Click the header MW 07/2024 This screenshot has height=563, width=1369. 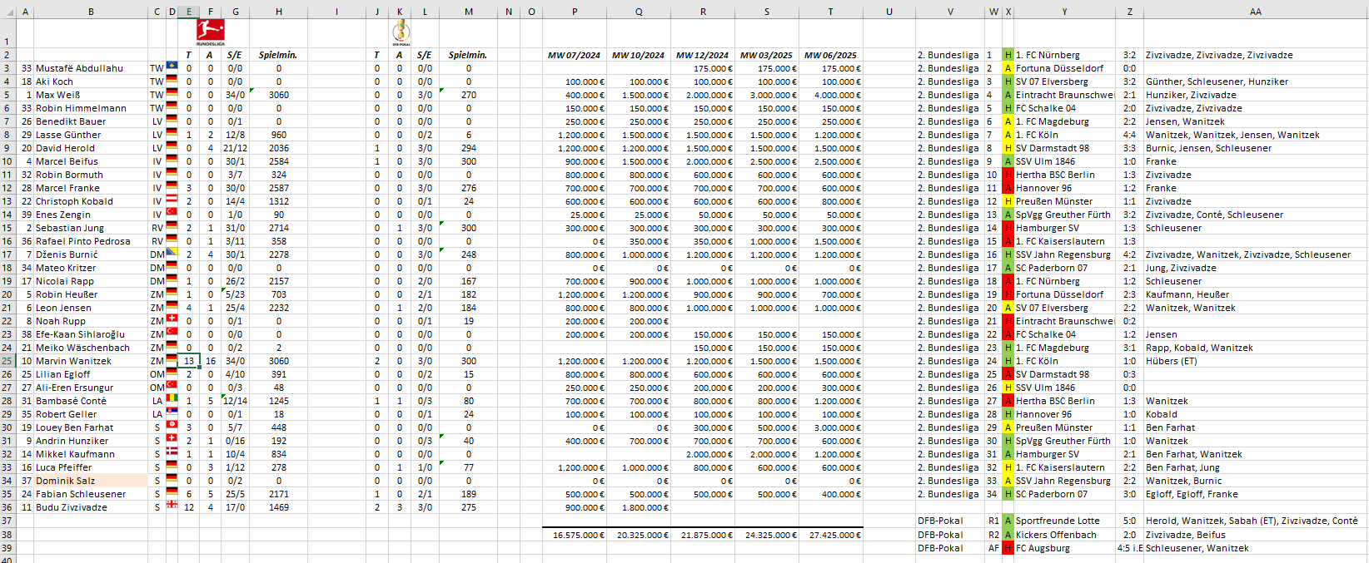(575, 55)
